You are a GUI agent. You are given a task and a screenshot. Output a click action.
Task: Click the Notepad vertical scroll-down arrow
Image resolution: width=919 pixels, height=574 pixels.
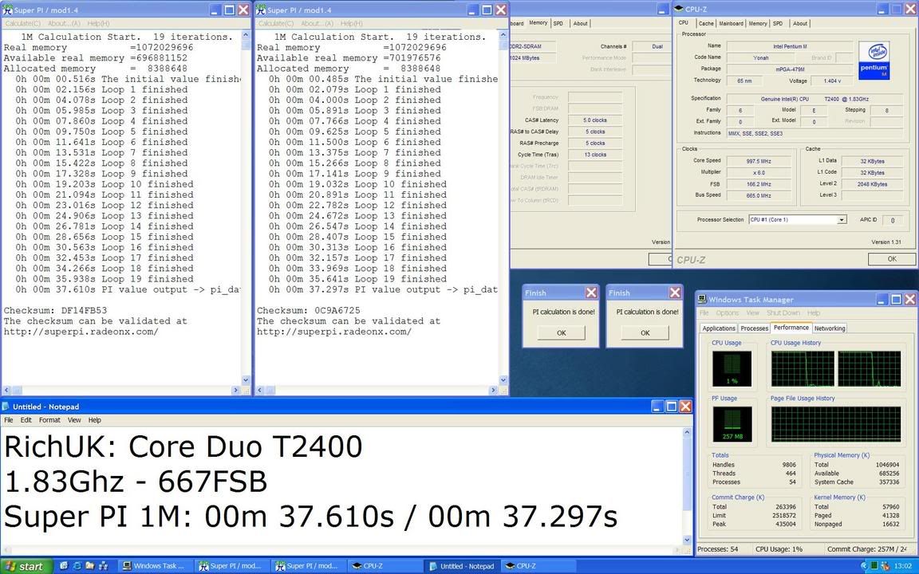pyautogui.click(x=688, y=540)
